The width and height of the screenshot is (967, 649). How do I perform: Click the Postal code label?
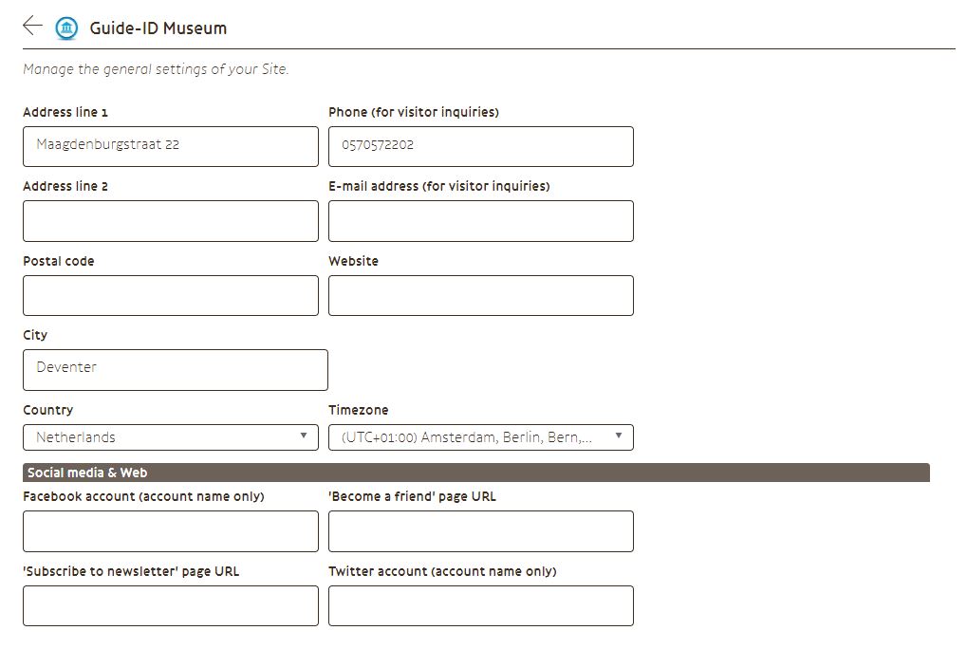59,261
